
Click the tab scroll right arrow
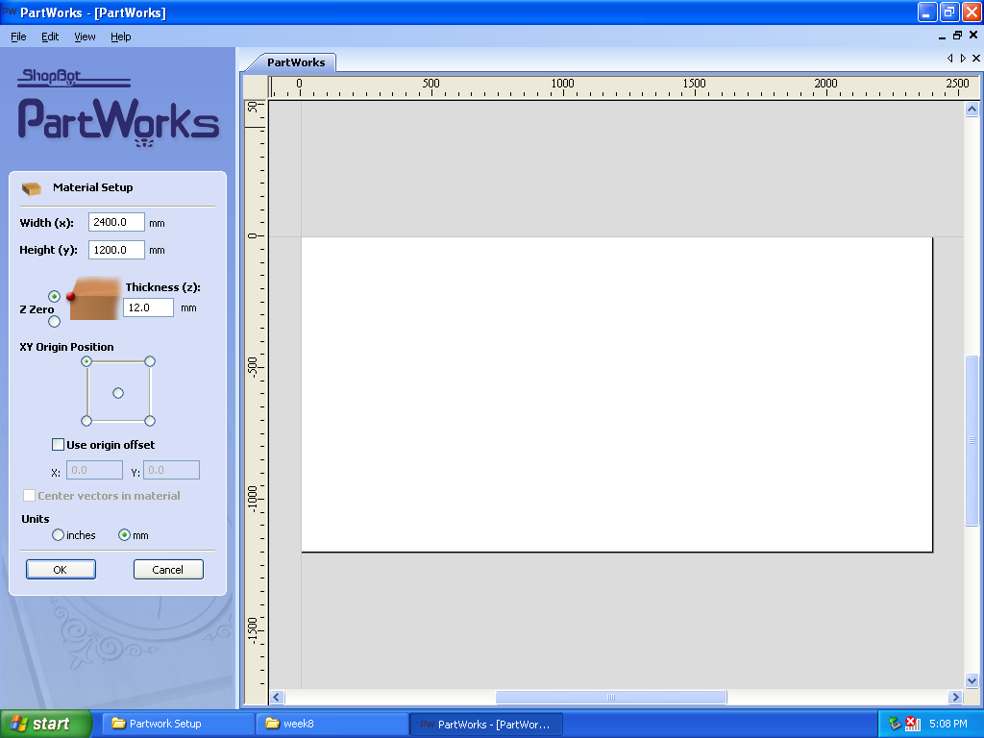coord(963,59)
